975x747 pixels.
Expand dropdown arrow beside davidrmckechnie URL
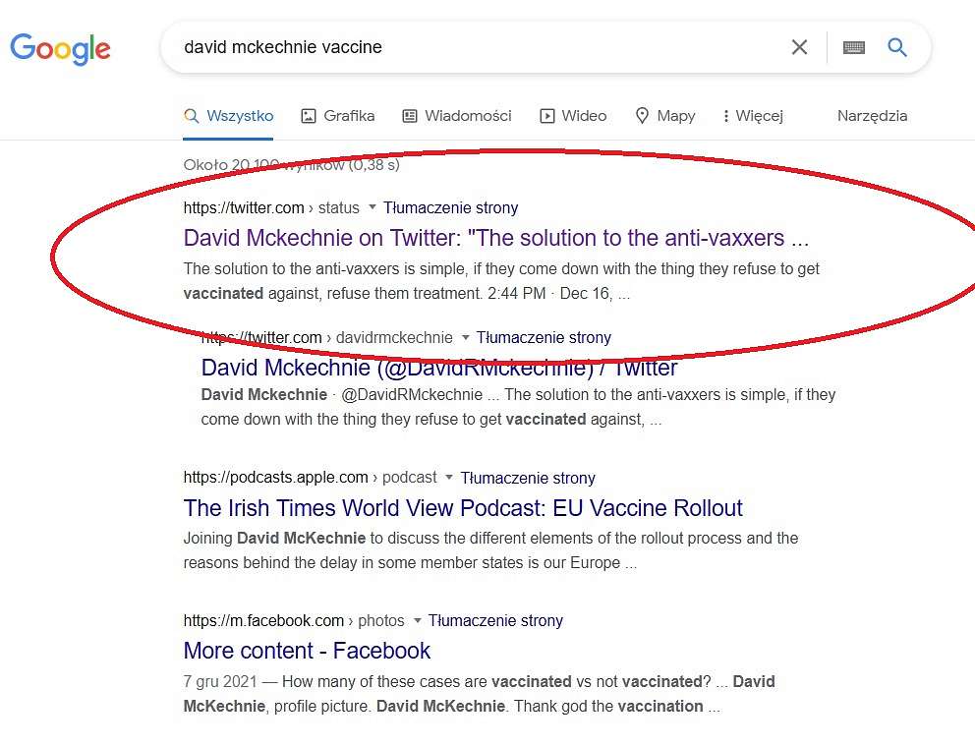pyautogui.click(x=465, y=338)
